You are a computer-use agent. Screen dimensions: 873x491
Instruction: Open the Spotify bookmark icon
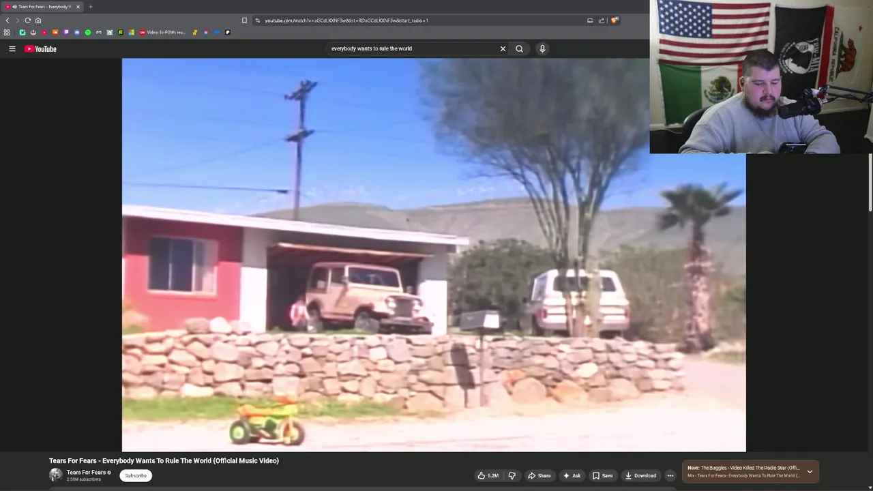(88, 32)
